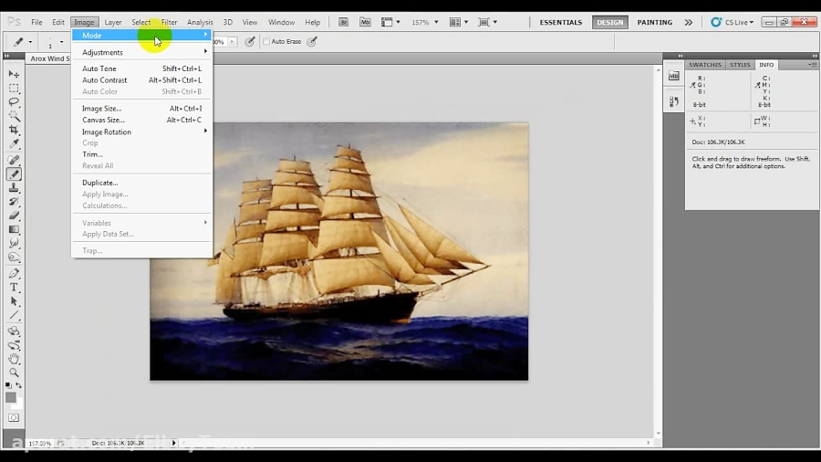Open the Adjustments submenu
821x462 pixels.
141,52
